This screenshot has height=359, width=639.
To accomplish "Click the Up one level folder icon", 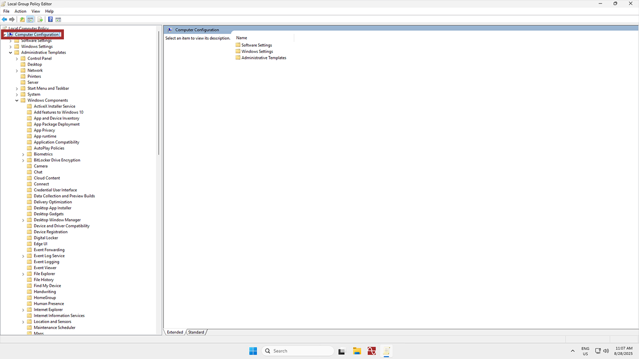I will 22,19.
